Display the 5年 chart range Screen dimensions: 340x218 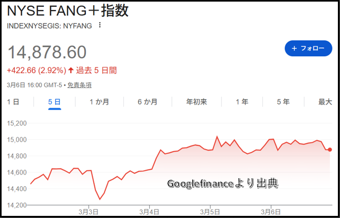(x=283, y=102)
